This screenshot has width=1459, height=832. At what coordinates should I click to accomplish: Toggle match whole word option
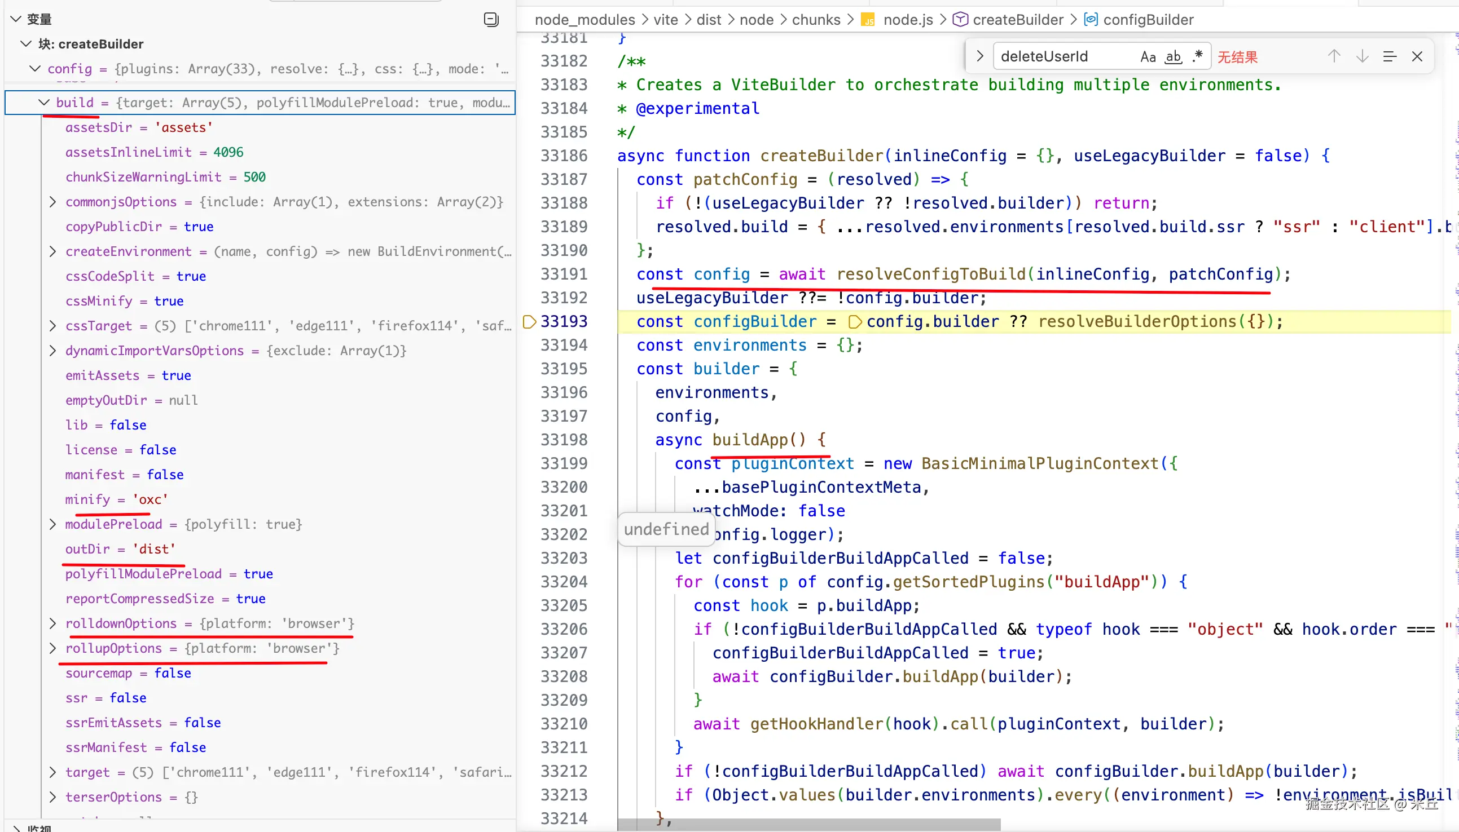click(x=1173, y=56)
